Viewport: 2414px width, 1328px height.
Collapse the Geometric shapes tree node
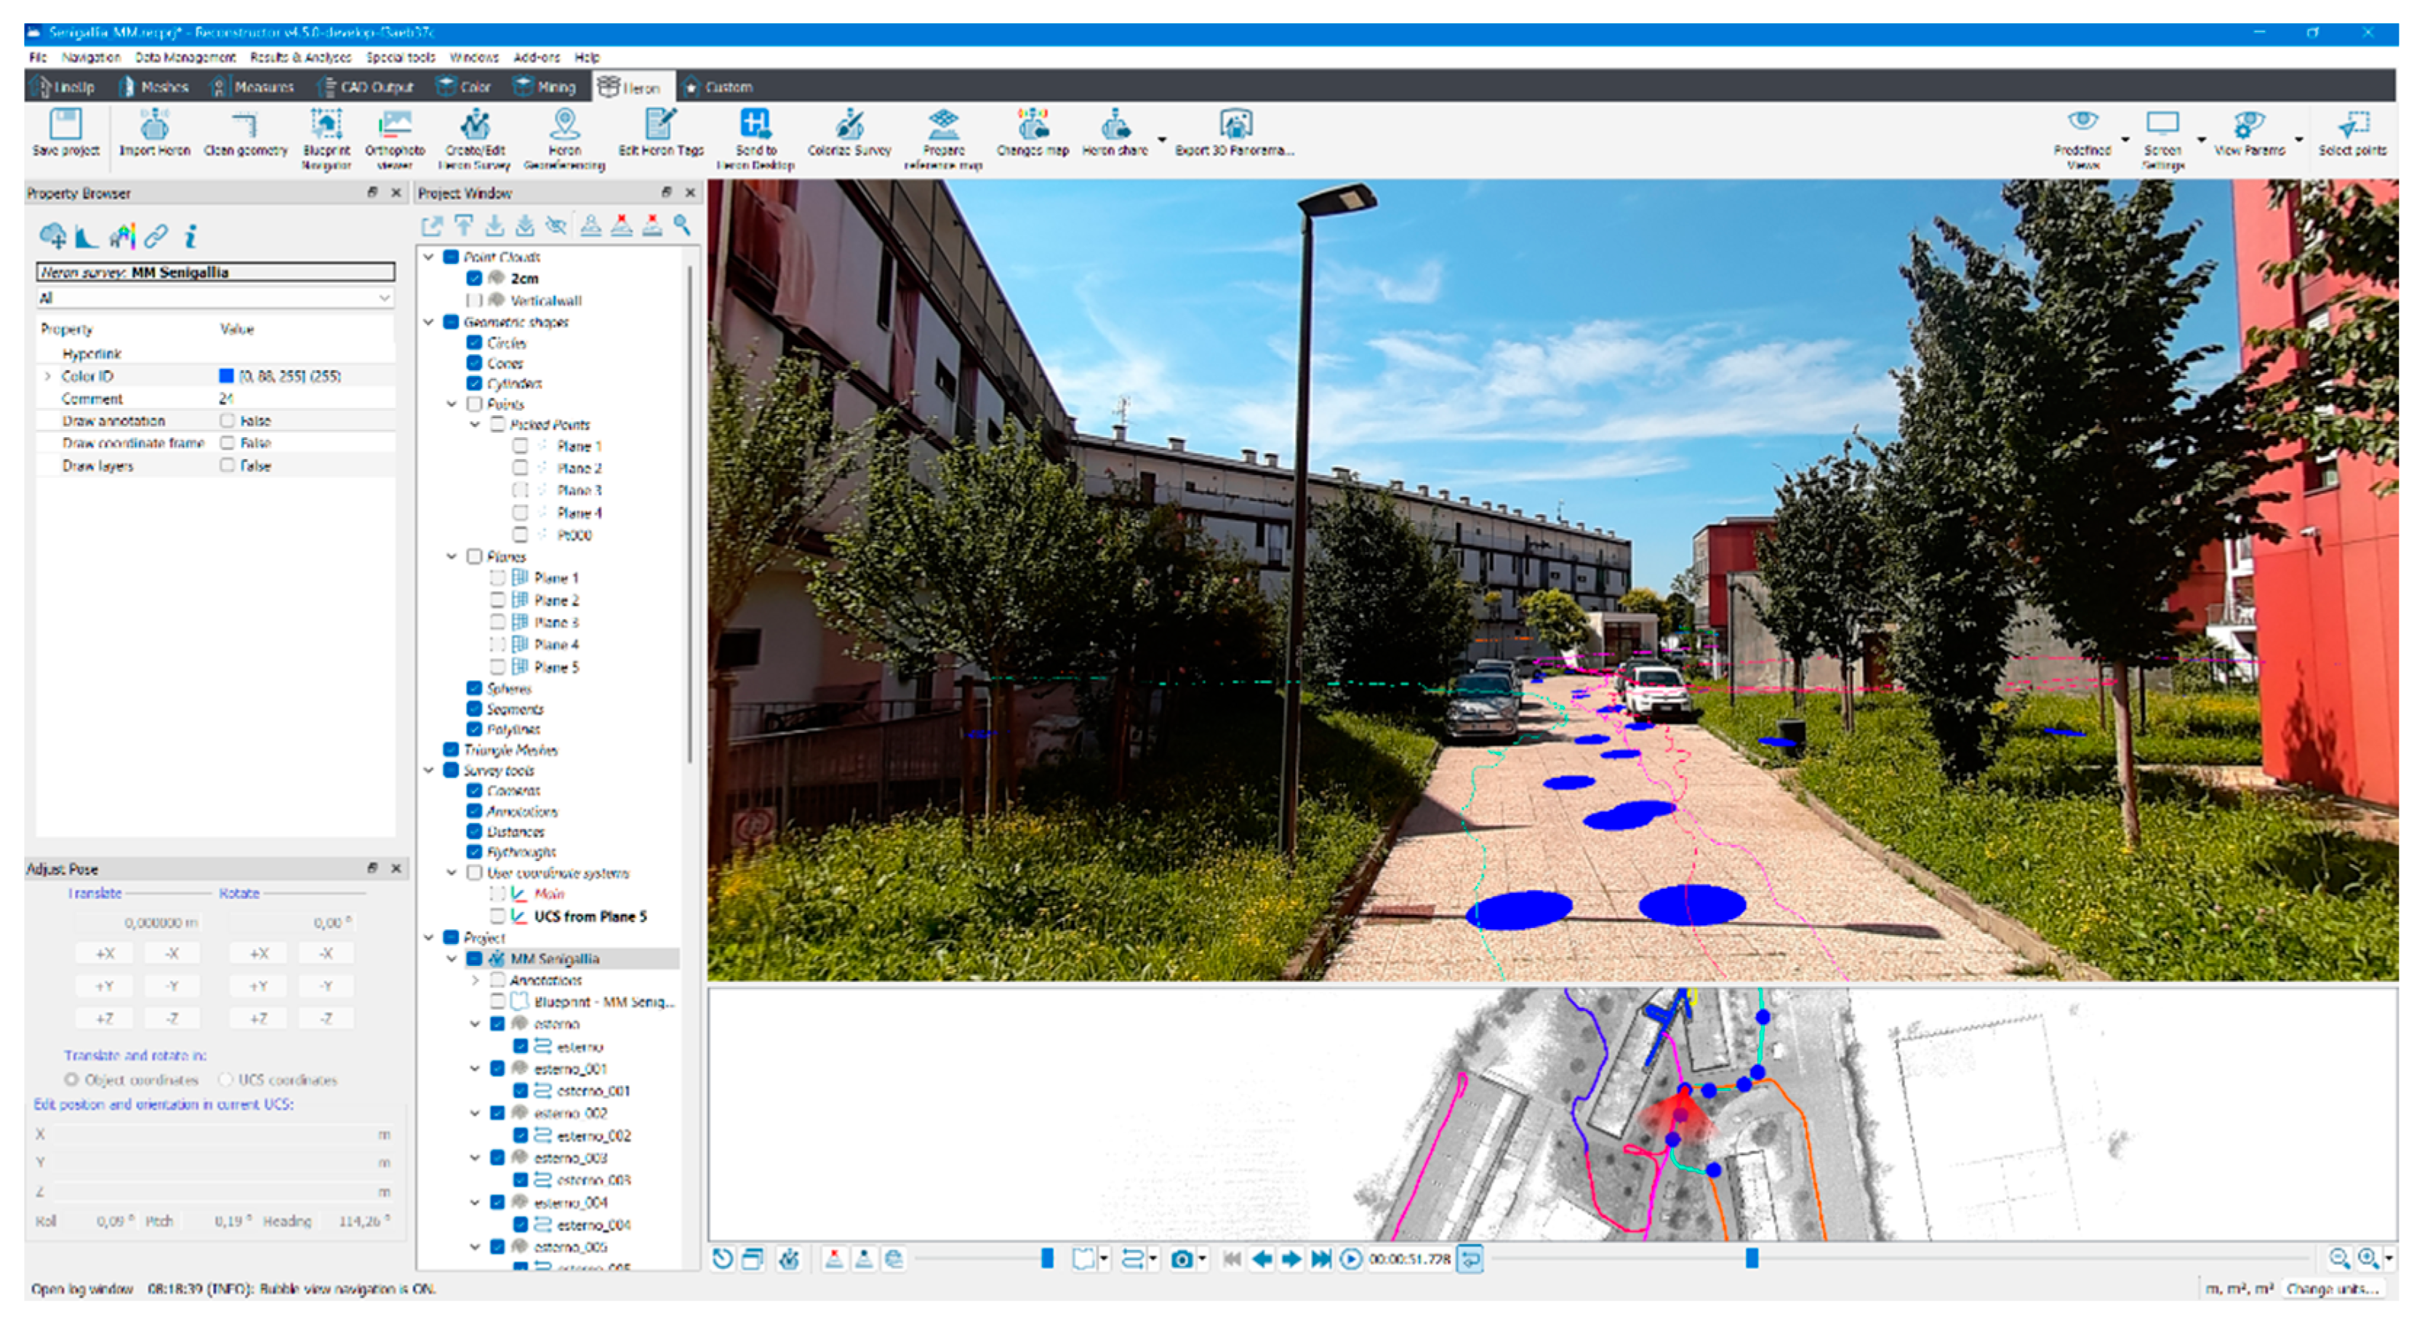tap(429, 322)
